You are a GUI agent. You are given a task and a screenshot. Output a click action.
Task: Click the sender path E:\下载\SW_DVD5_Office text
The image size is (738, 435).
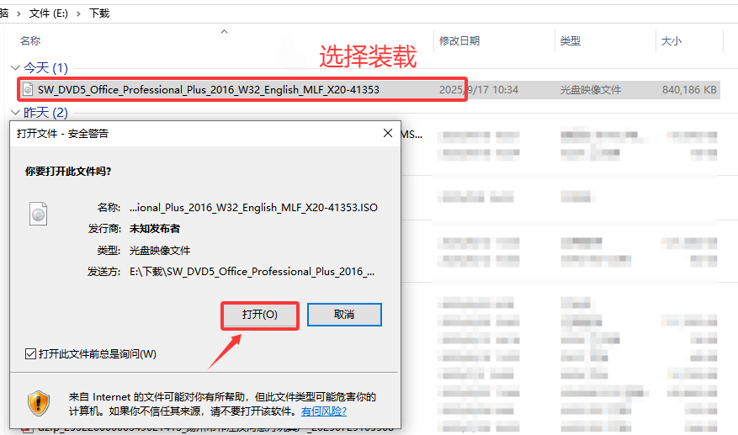pyautogui.click(x=252, y=272)
